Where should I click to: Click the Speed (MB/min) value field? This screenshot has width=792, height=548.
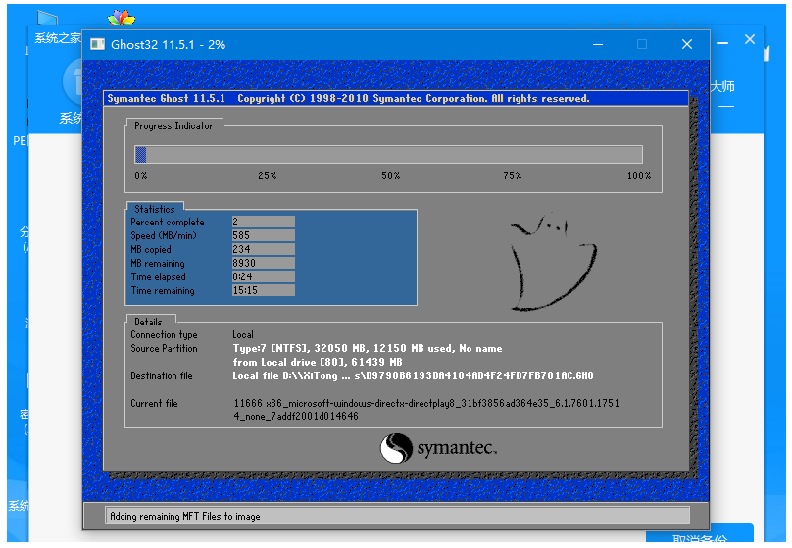[x=263, y=235]
